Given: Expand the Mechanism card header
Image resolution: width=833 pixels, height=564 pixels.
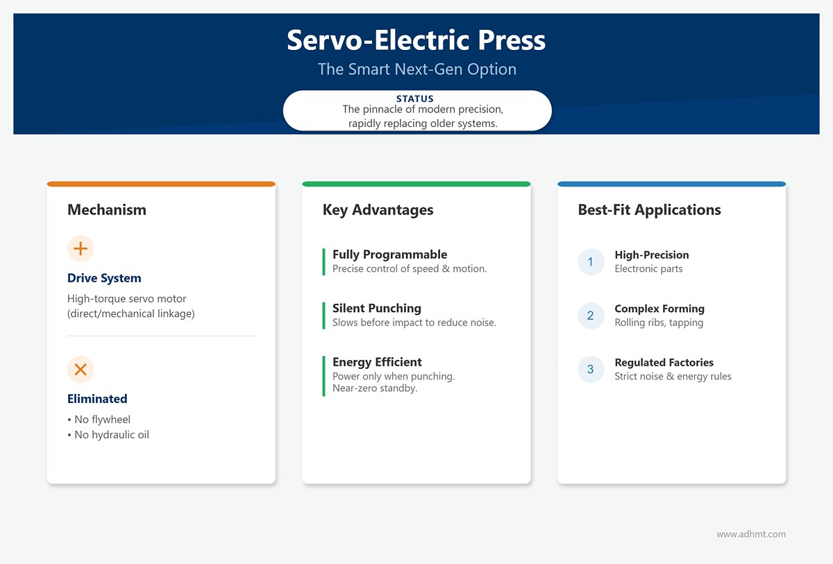Looking at the screenshot, I should tap(107, 210).
